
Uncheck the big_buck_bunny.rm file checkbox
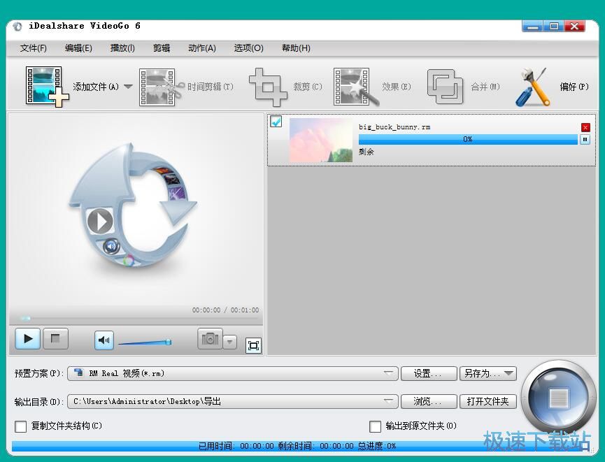coord(276,122)
